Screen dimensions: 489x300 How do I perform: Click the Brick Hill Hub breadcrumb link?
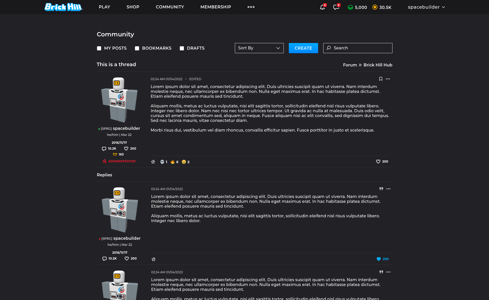378,65
